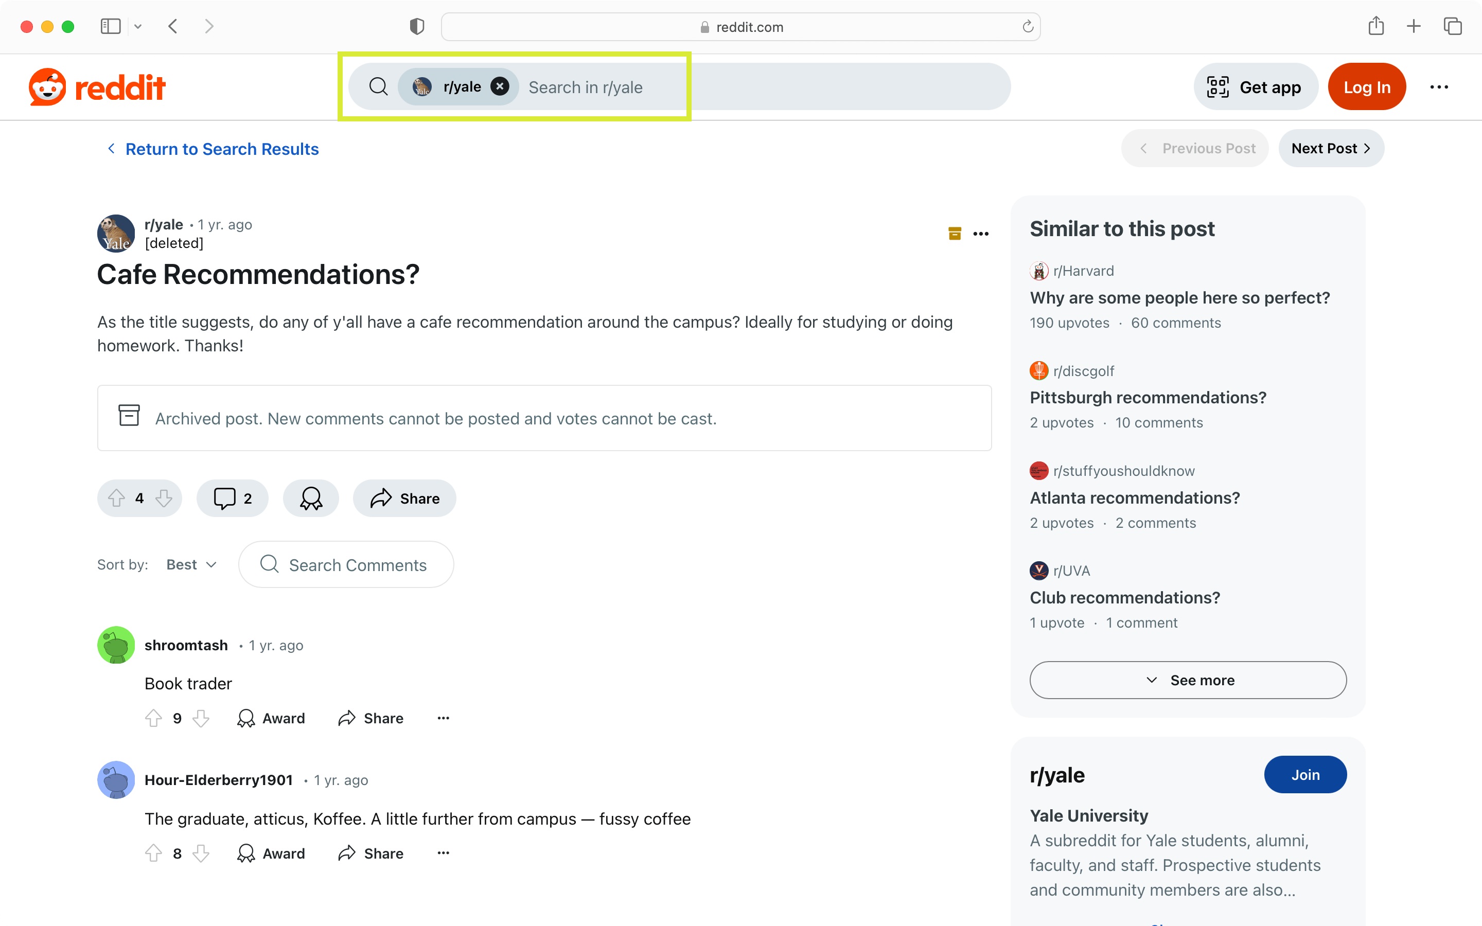Go to the Next Post

tap(1331, 148)
